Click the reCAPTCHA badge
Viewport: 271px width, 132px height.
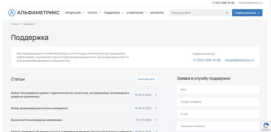pyautogui.click(x=266, y=126)
